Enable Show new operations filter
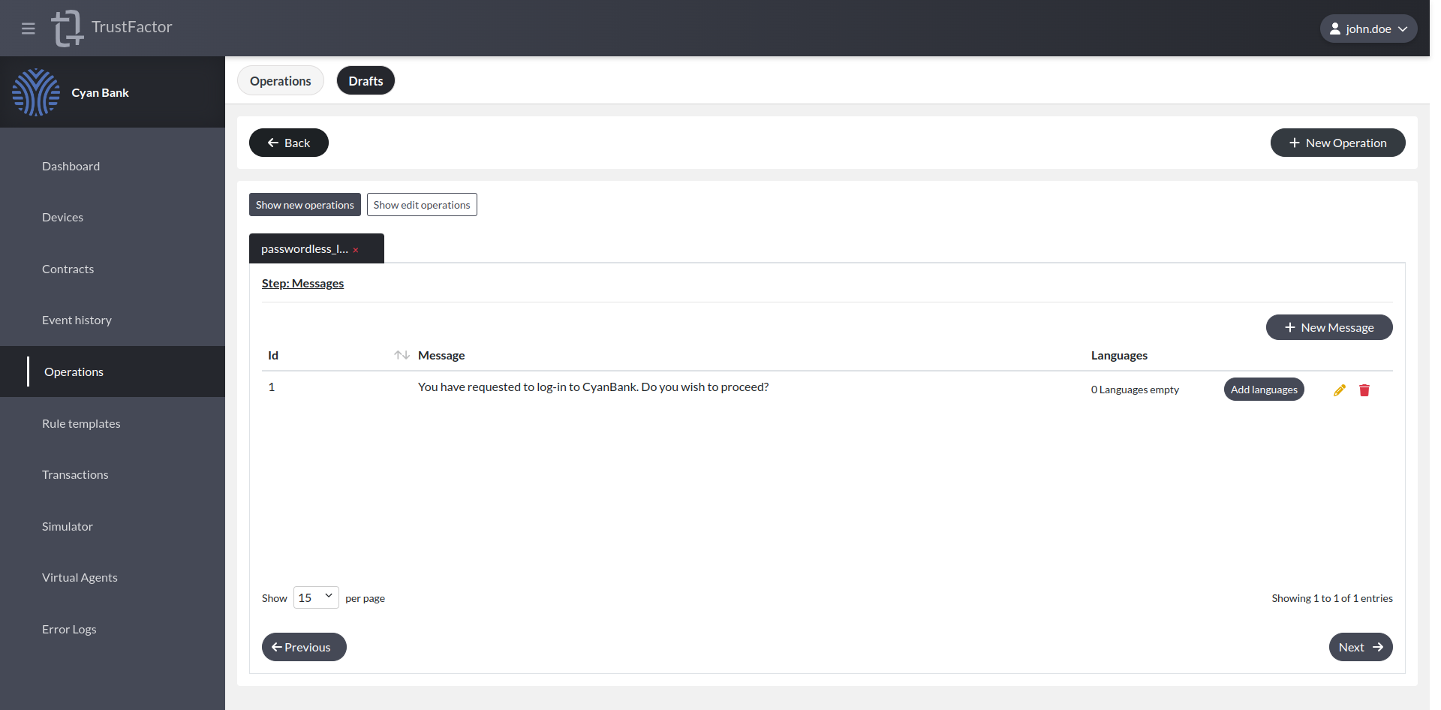The image size is (1441, 710). pos(305,204)
